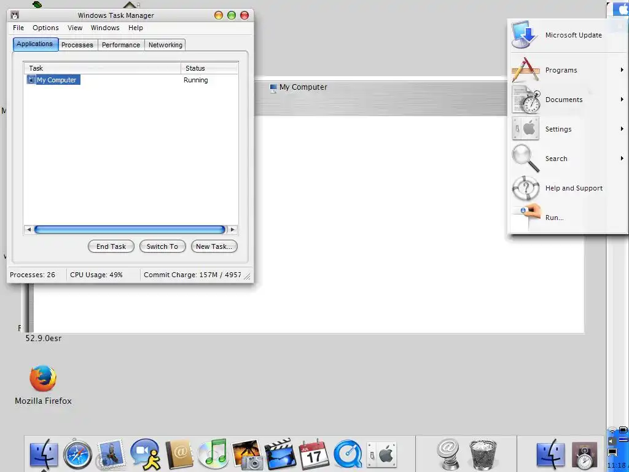
Task: Open the File menu in Task Manager
Action: (18, 28)
